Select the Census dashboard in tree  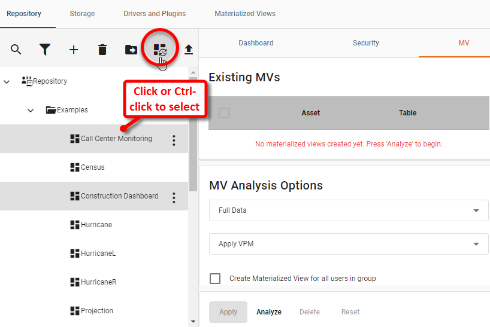click(x=92, y=167)
